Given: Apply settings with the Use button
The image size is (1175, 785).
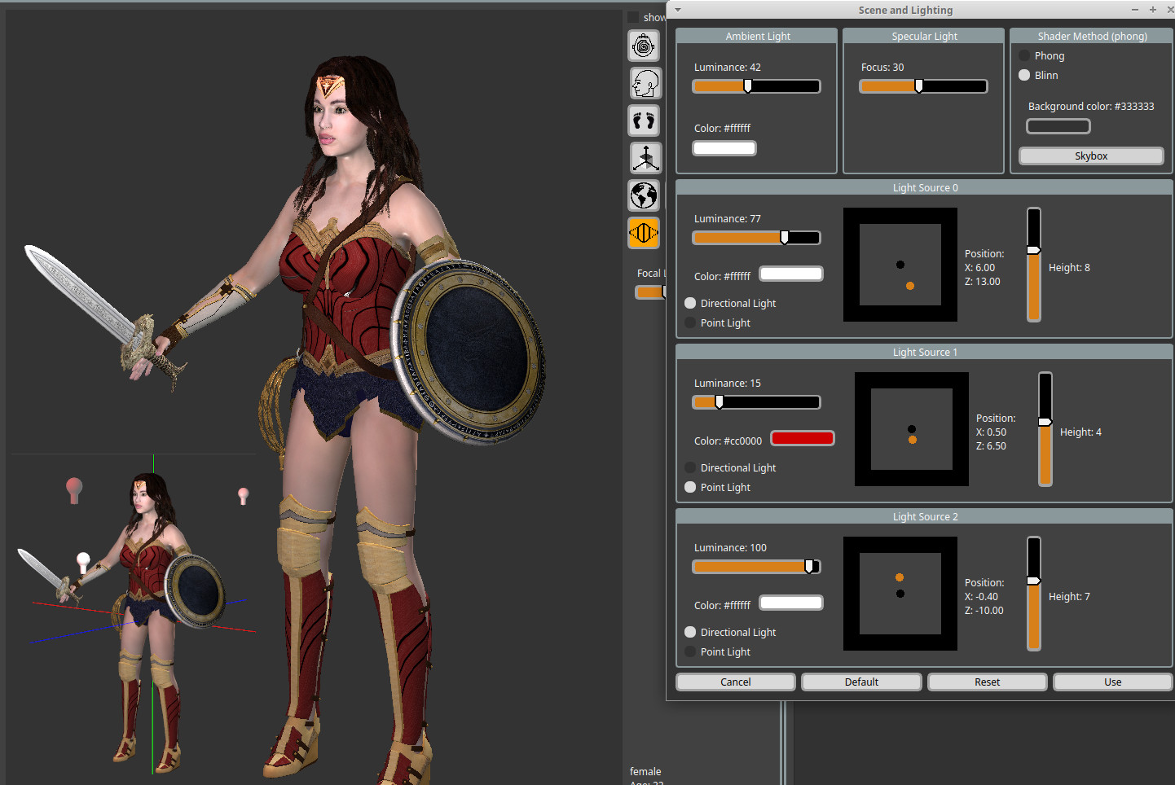Looking at the screenshot, I should point(1112,682).
